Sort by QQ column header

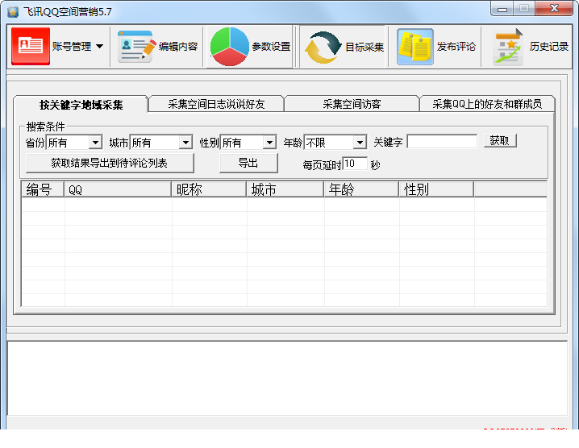tap(118, 189)
